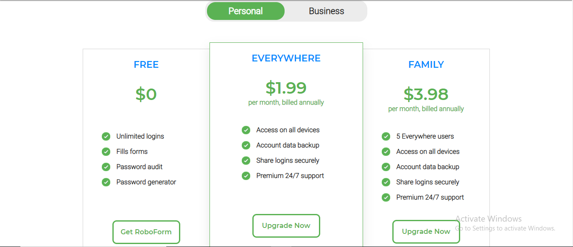Click checkmark icon beside Unlimited logins
Screen dimensions: 573x247
106,136
